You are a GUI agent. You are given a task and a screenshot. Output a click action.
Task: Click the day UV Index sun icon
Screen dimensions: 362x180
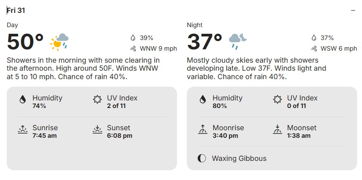click(97, 100)
